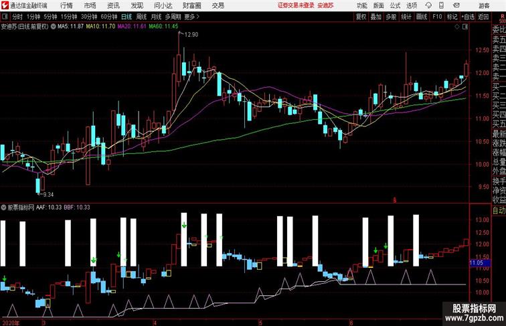Click the MA20: 11.61 indicator label
Screen dimensions: 506x326
coord(132,27)
